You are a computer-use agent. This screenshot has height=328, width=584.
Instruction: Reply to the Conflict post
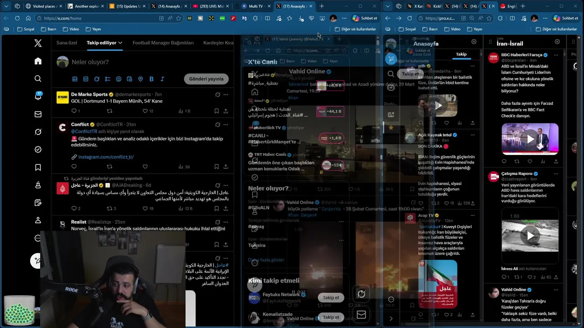(74, 167)
